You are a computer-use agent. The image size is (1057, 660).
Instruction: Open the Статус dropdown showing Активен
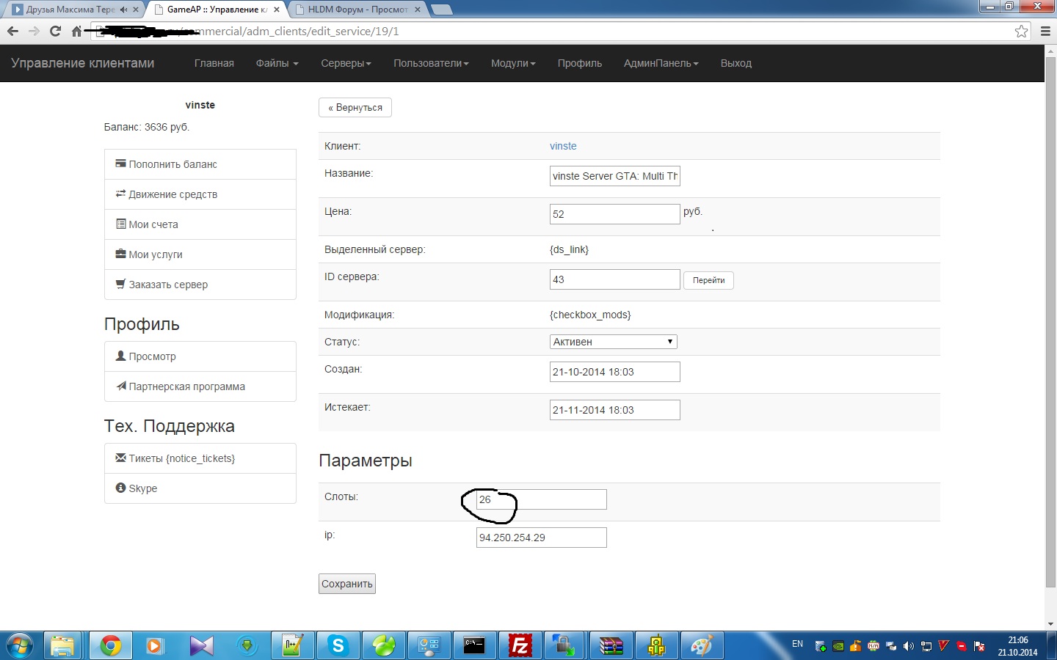pos(613,342)
